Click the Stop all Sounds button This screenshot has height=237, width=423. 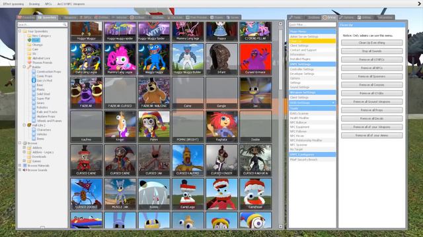[x=371, y=51]
